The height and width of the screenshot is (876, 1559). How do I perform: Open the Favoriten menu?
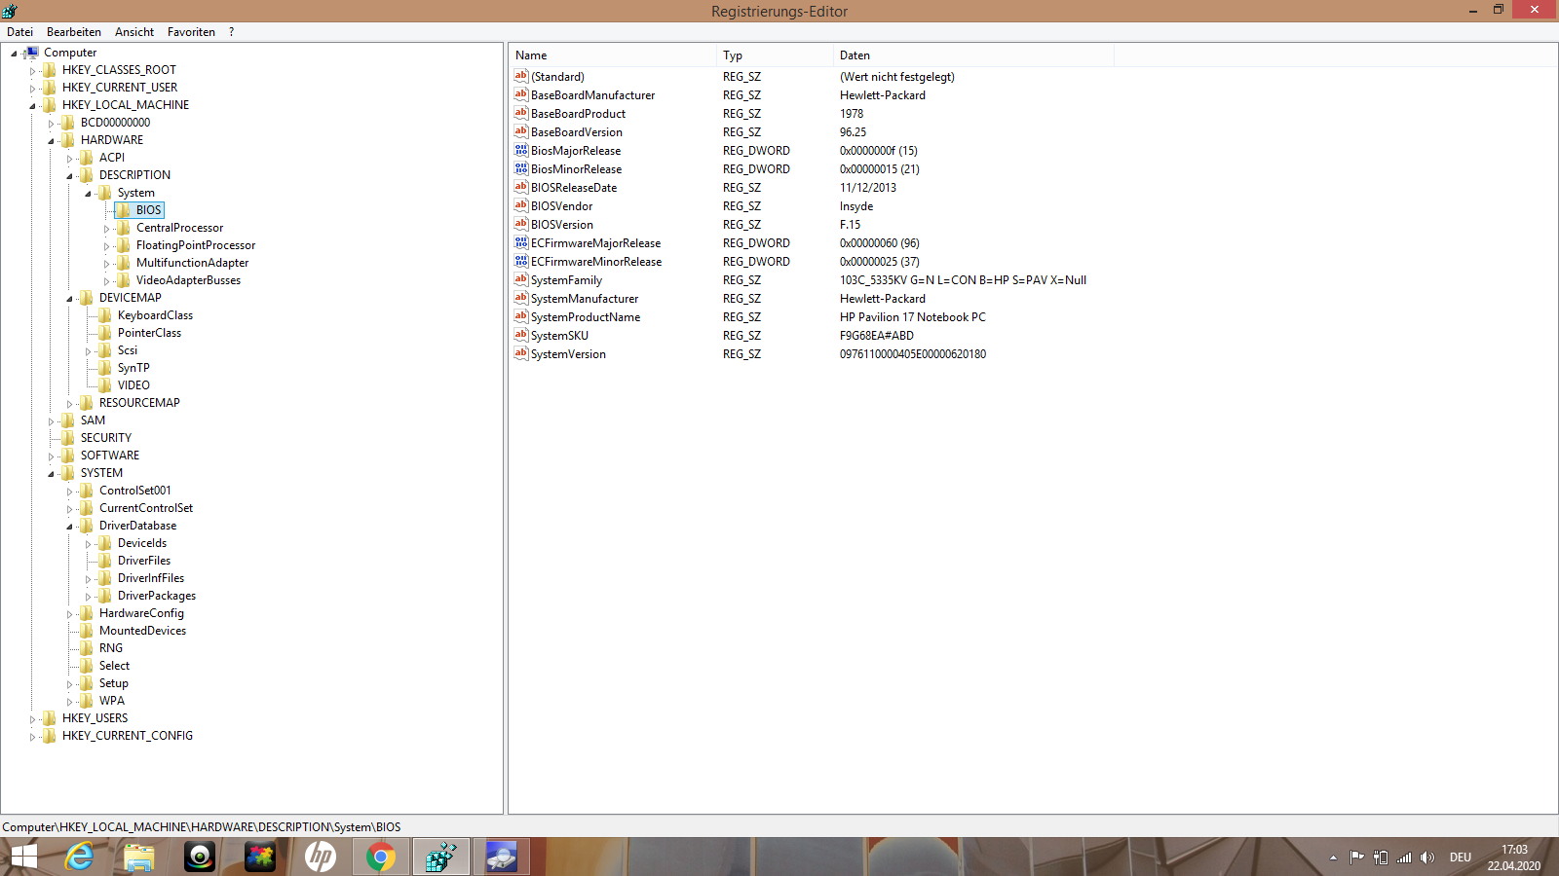(x=191, y=32)
